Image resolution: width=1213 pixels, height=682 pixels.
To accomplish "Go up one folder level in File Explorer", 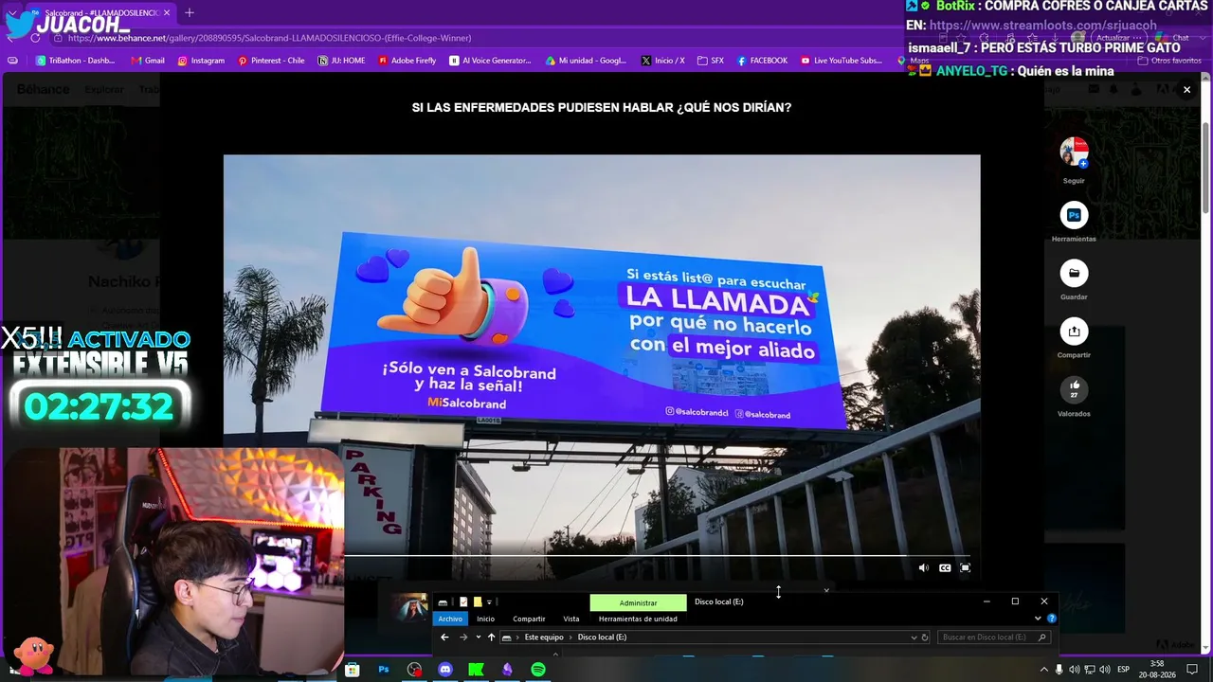I will coord(491,637).
